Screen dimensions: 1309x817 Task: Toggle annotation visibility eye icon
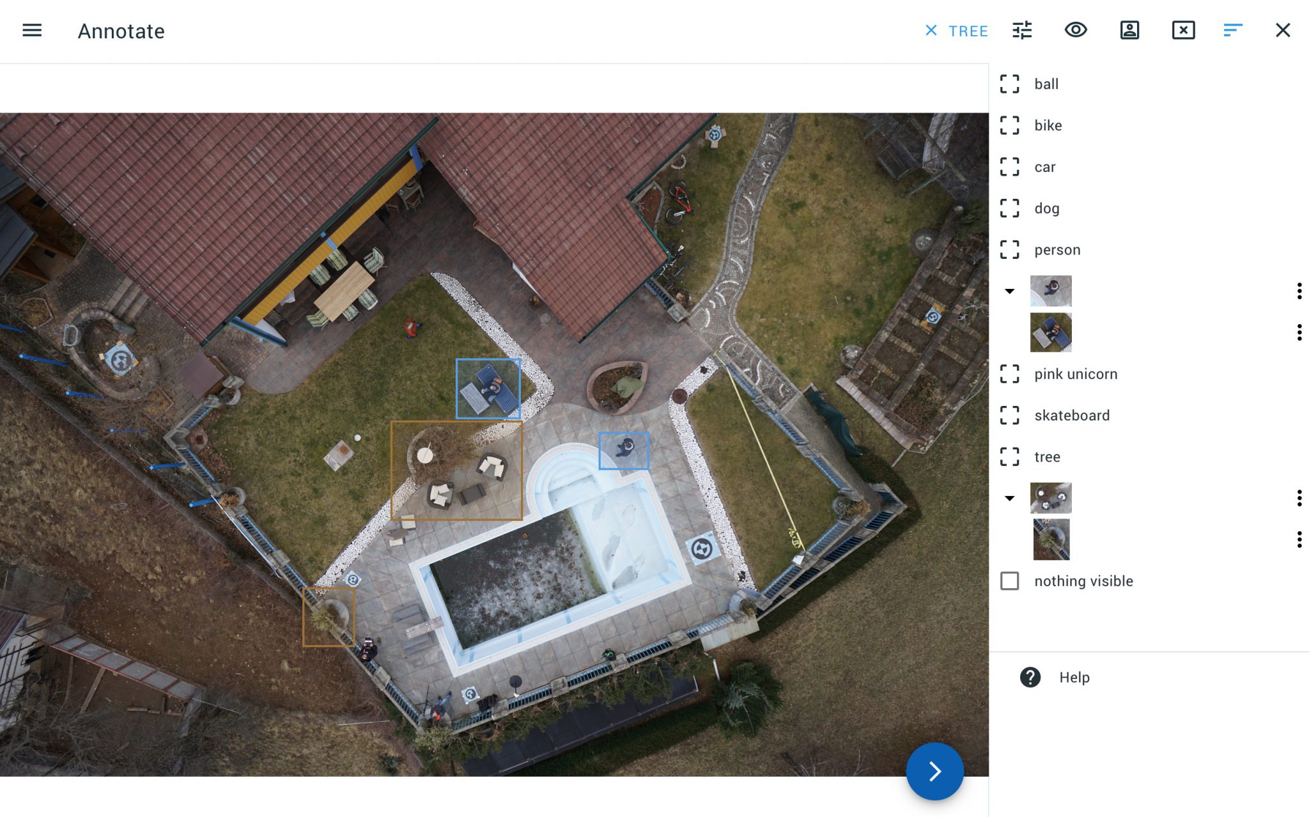(1076, 30)
